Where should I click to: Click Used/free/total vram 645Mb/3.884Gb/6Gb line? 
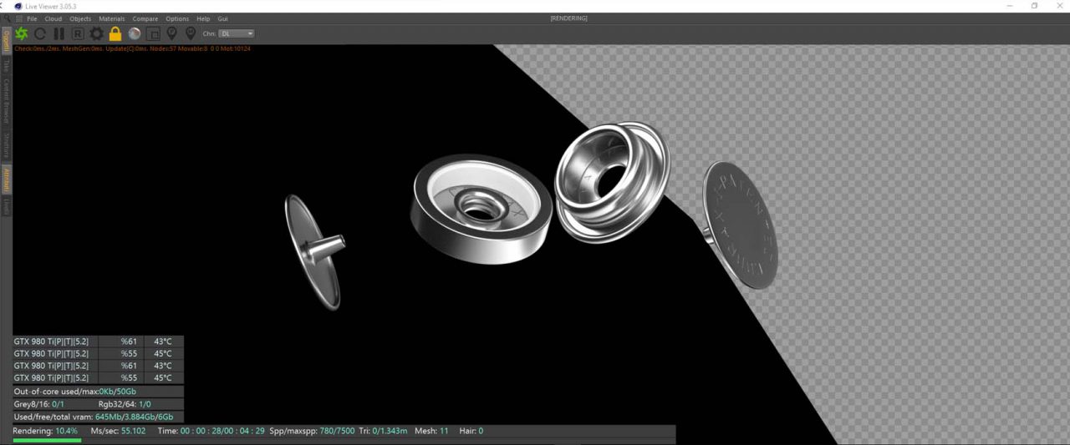[98, 417]
